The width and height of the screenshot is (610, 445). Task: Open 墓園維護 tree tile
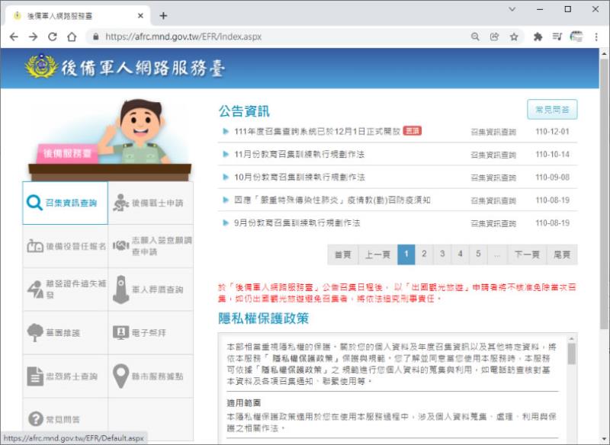tap(65, 333)
